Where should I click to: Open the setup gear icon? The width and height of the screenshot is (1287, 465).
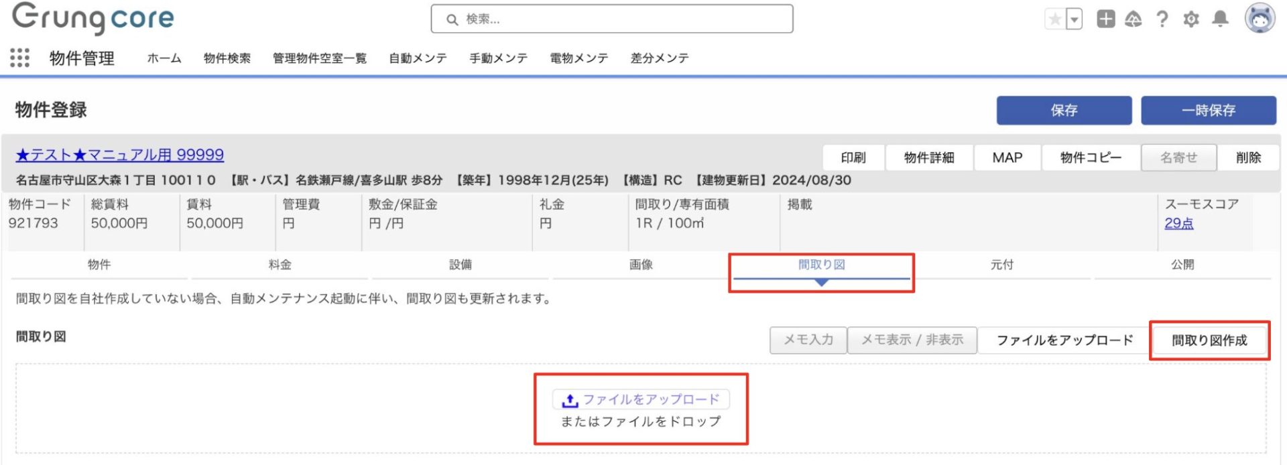[x=1191, y=19]
